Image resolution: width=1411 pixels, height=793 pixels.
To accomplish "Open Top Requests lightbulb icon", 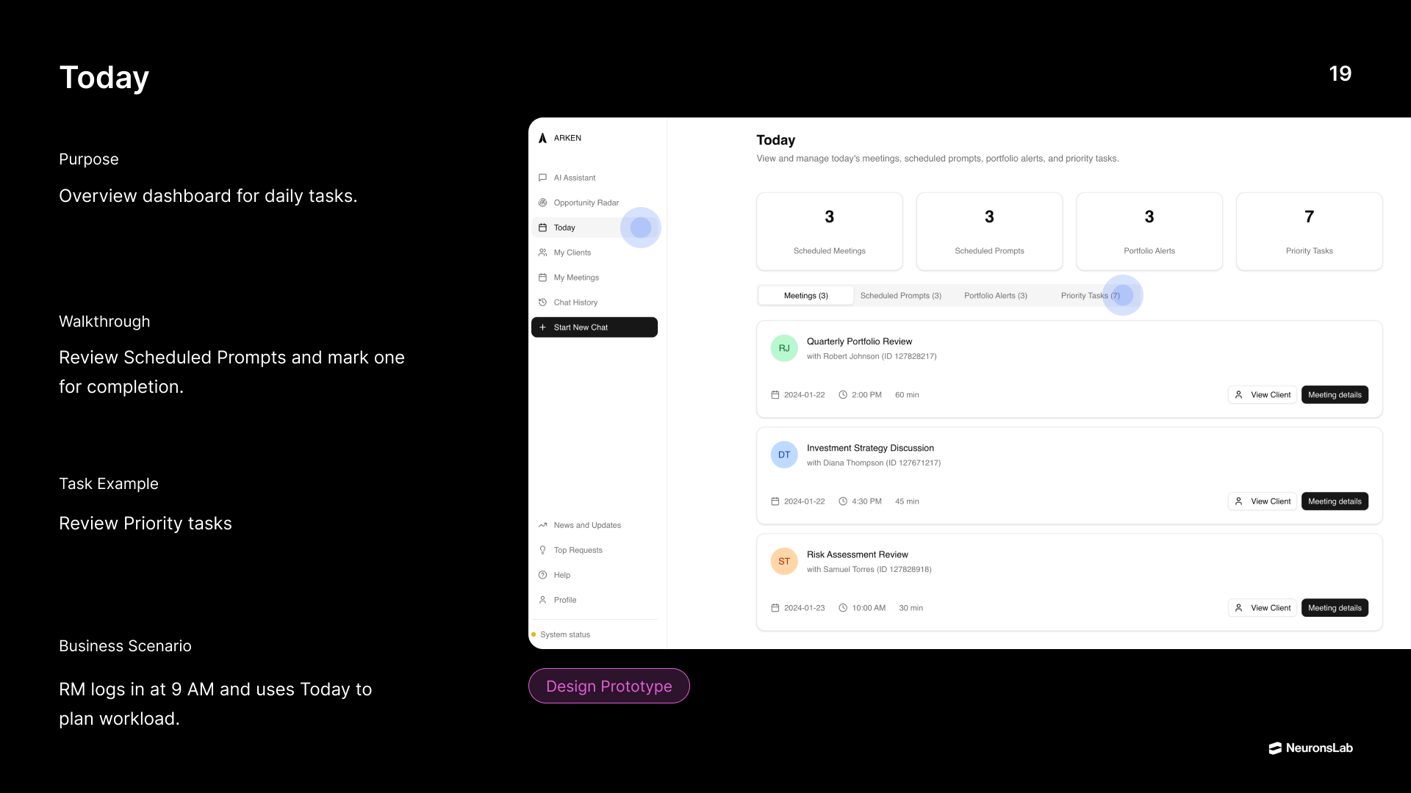I will pyautogui.click(x=542, y=550).
